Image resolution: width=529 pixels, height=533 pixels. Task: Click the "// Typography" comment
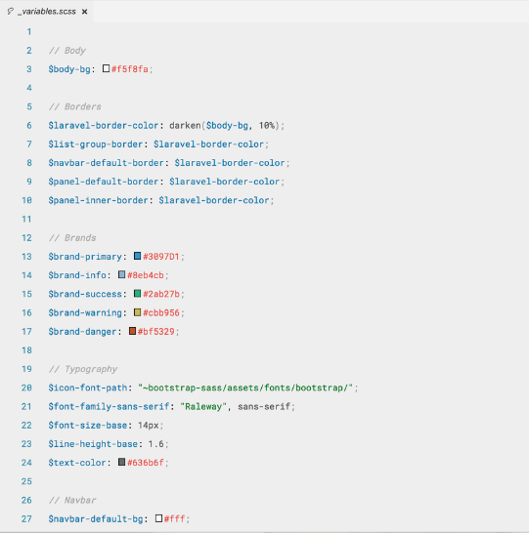[x=83, y=369]
